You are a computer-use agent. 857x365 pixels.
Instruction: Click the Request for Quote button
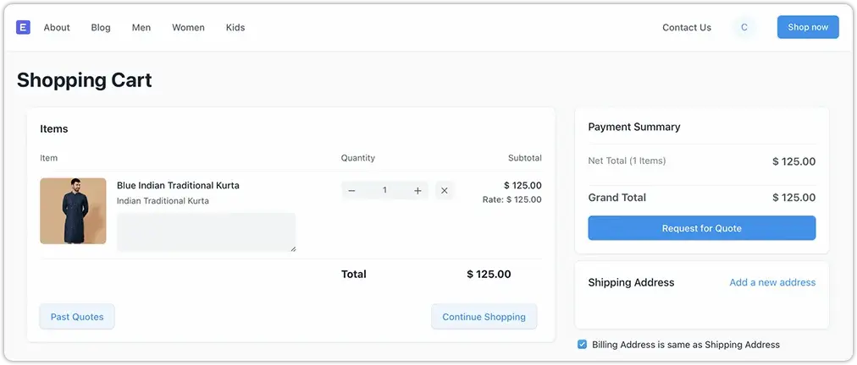pos(701,228)
